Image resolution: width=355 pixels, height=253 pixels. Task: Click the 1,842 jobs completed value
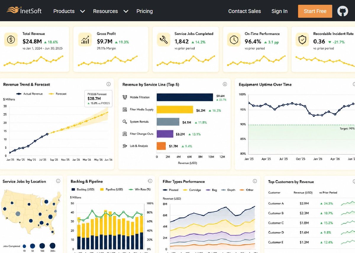pos(182,42)
